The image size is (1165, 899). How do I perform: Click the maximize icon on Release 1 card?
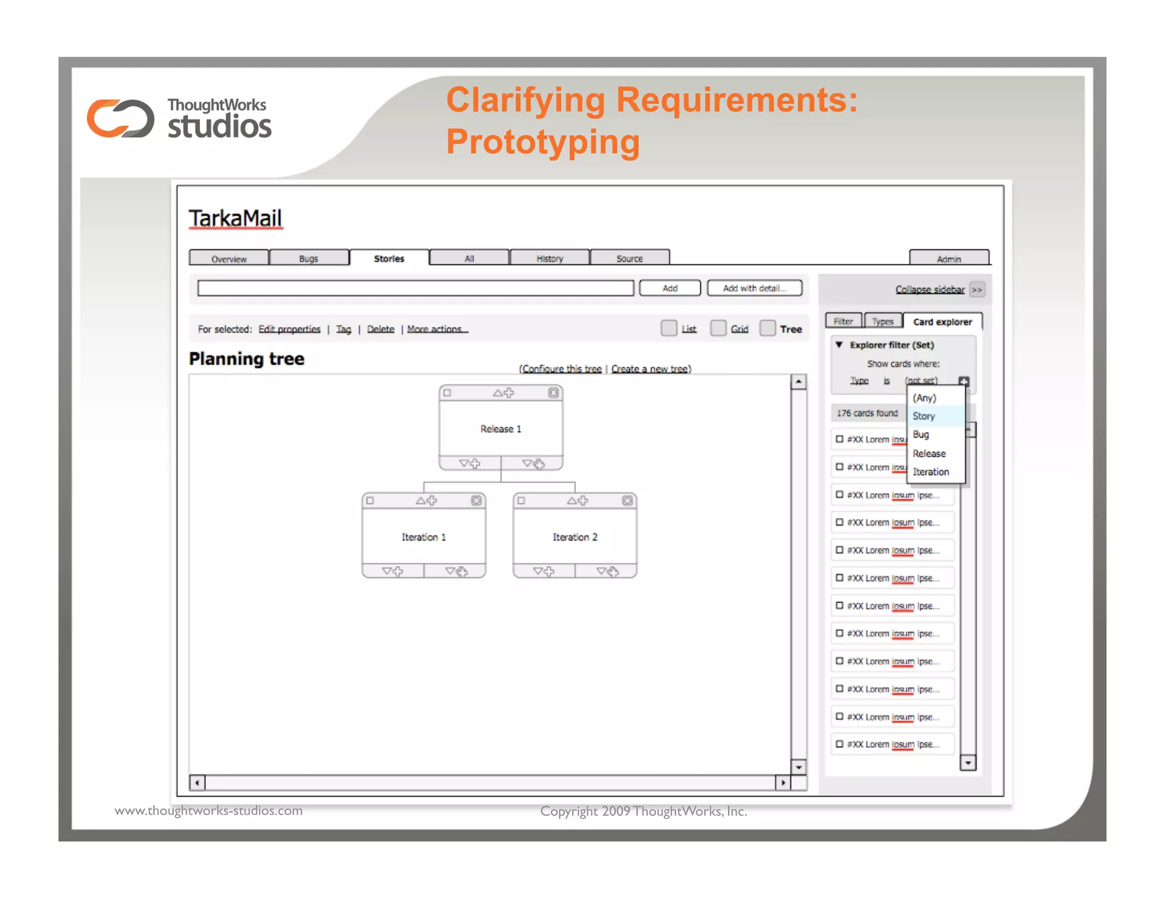click(553, 393)
